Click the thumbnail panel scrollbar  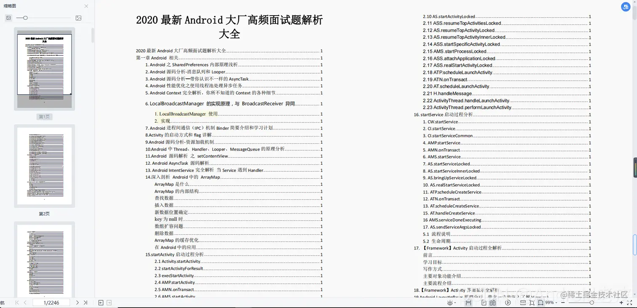(93, 35)
